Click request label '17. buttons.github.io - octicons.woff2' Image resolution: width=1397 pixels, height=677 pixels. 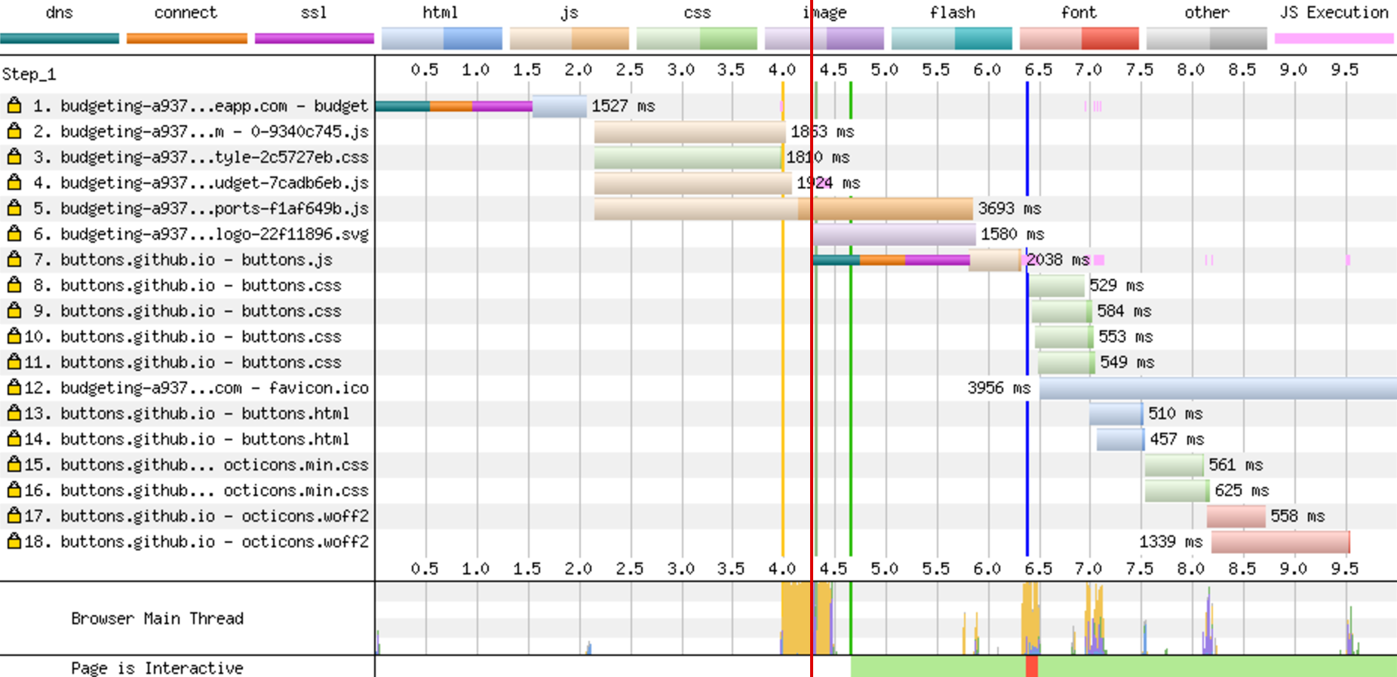tap(196, 516)
